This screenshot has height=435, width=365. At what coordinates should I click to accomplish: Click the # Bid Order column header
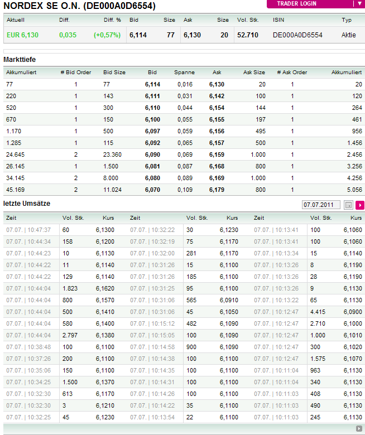76,72
